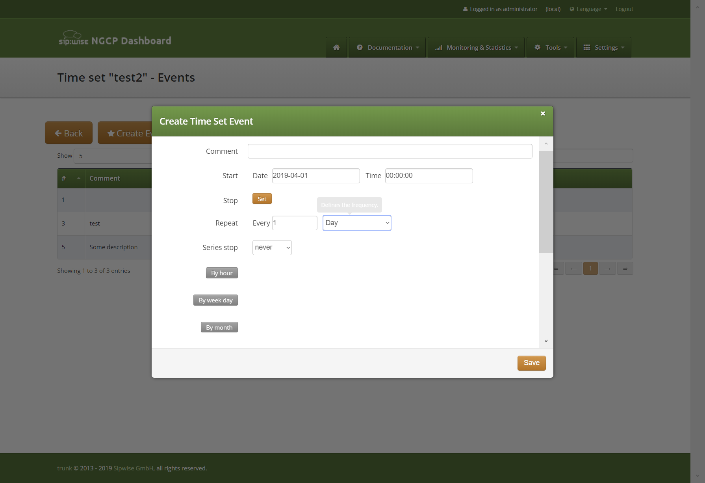Toggle the By week day option
Screen dimensions: 705x483
pyautogui.click(x=215, y=300)
